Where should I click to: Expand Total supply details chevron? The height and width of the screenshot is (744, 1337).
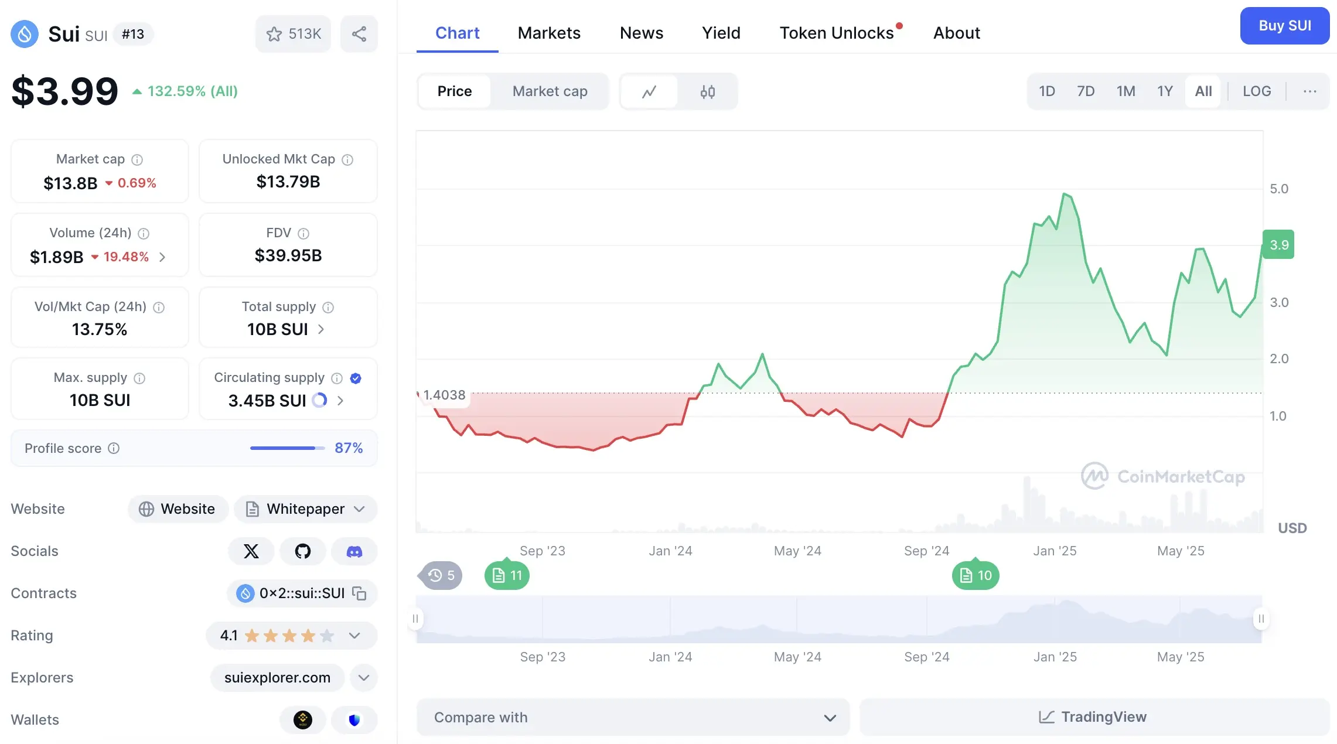pos(321,329)
